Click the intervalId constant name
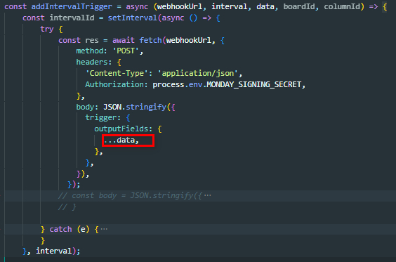The width and height of the screenshot is (396, 262). click(x=72, y=18)
